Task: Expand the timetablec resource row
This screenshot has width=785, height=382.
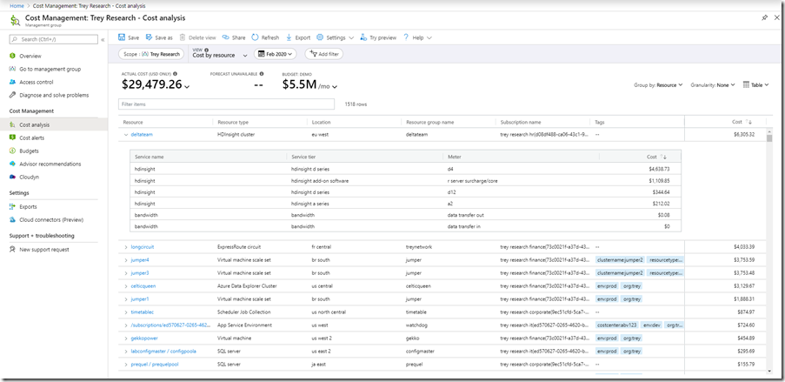Action: (x=126, y=312)
